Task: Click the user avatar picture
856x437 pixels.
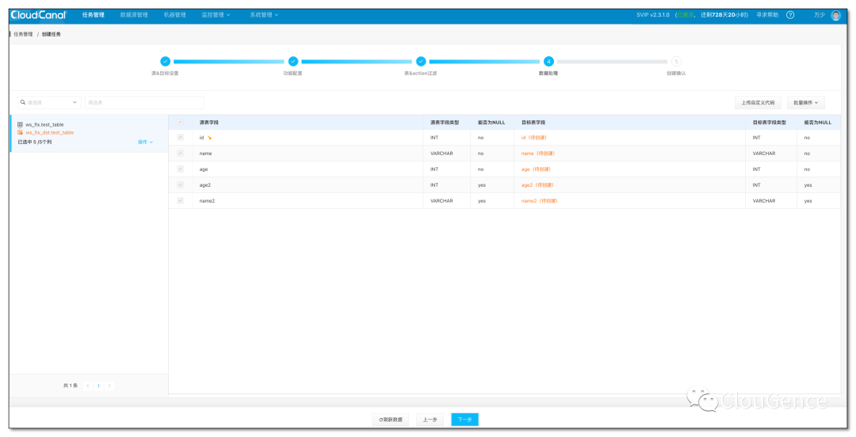Action: pos(836,15)
